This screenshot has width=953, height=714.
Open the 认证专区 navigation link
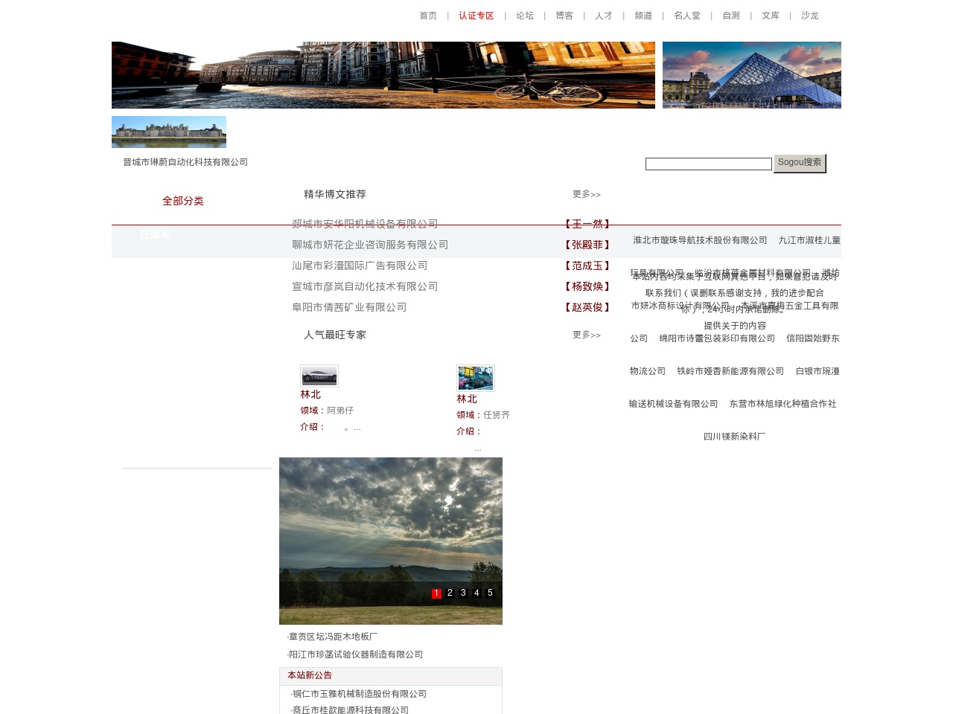pyautogui.click(x=476, y=16)
